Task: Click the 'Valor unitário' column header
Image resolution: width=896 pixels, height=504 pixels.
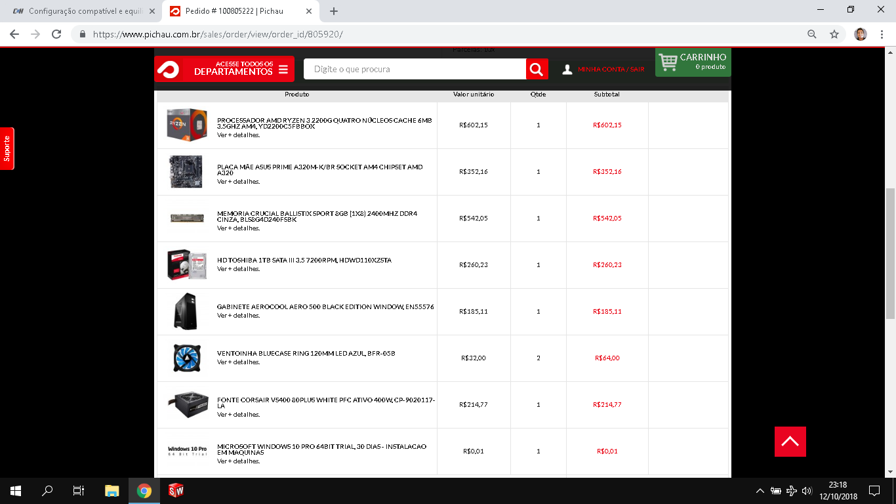Action: [474, 94]
